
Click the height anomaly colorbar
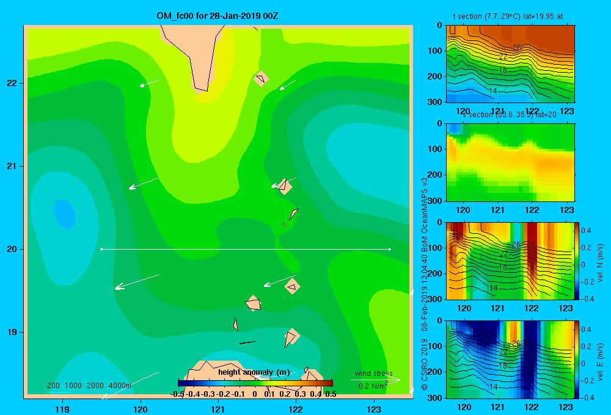[x=255, y=383]
